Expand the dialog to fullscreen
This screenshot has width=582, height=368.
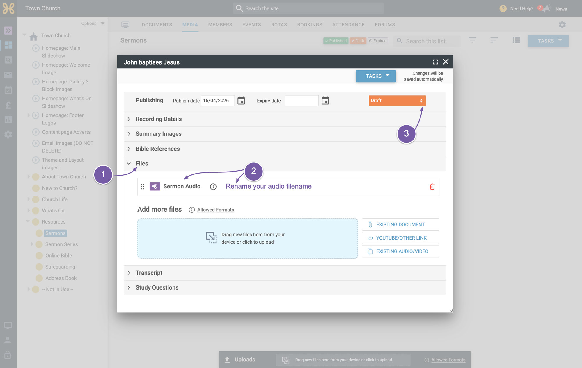(x=435, y=62)
